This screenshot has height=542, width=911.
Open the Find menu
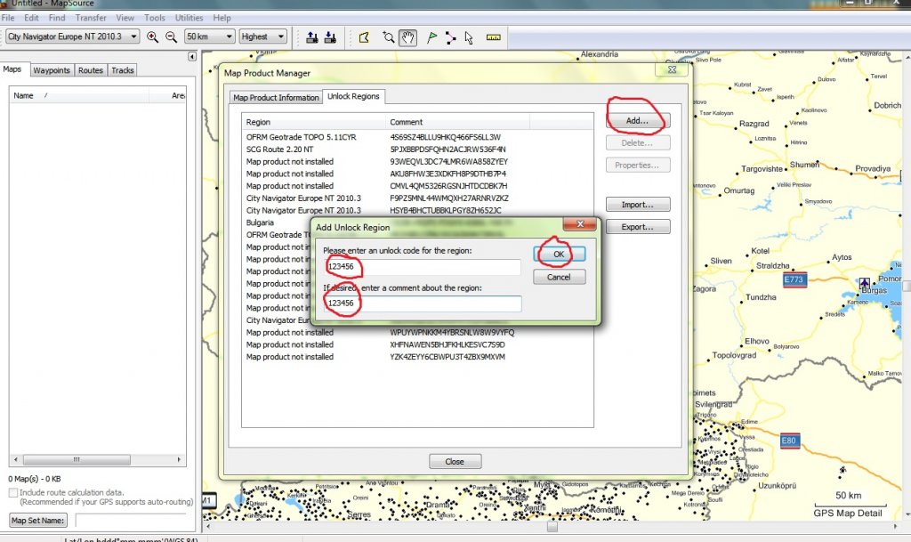(57, 18)
